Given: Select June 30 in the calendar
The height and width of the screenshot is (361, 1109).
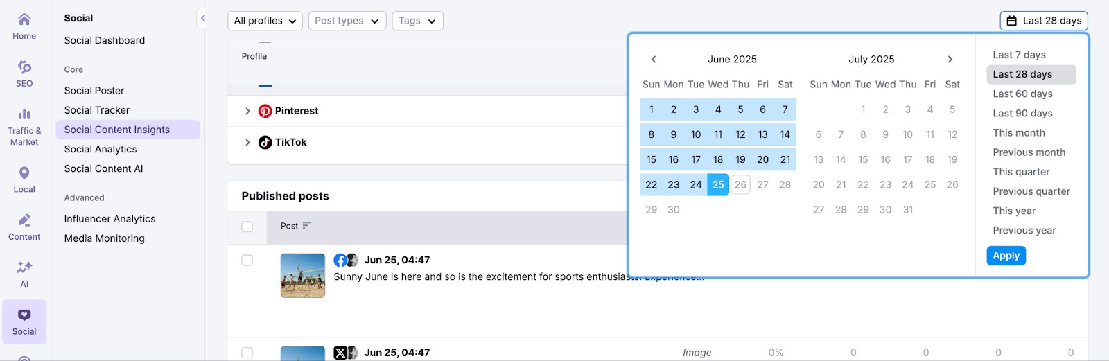Looking at the screenshot, I should (x=674, y=209).
